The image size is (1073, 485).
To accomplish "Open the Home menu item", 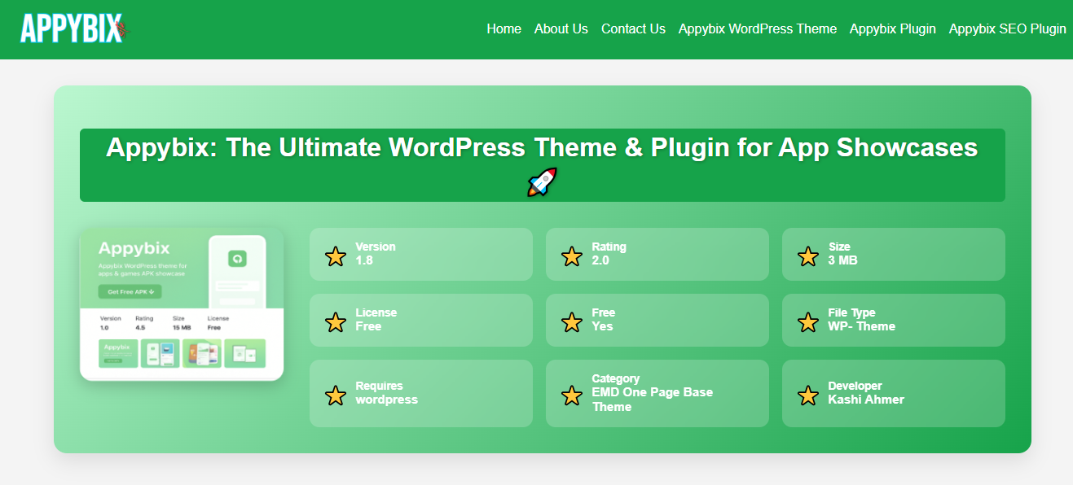I will pyautogui.click(x=504, y=29).
